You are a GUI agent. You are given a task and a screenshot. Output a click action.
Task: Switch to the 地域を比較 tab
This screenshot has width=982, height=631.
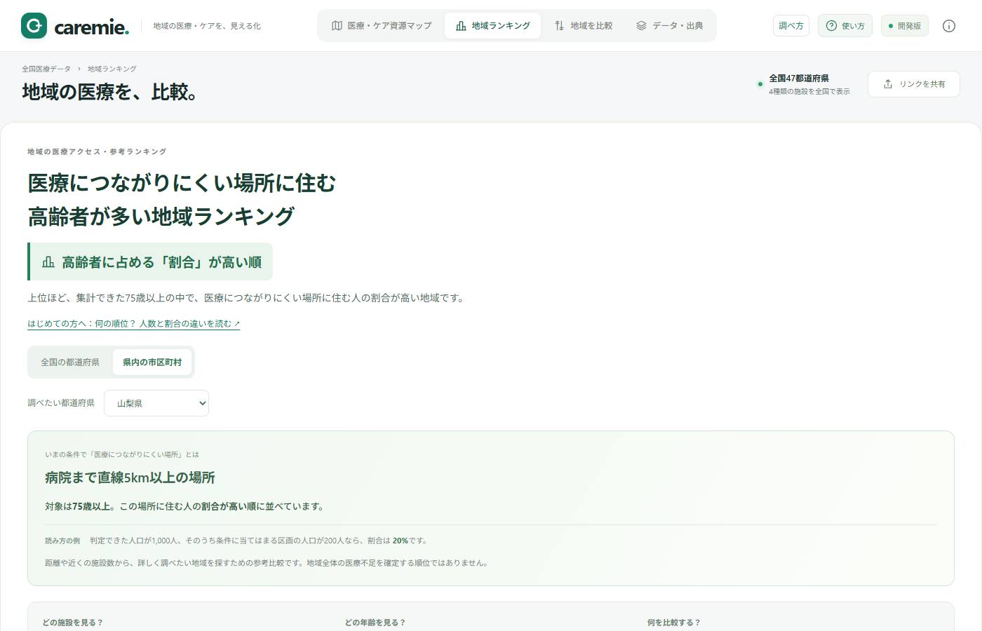583,26
